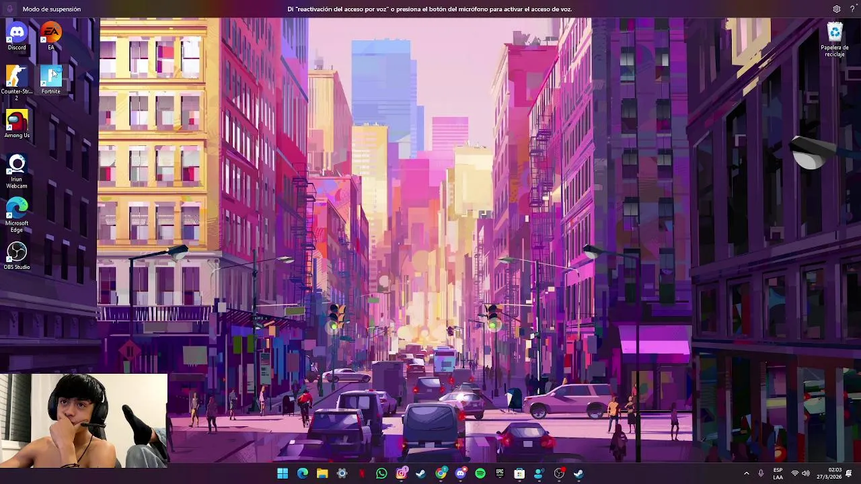Open the Wi-Fi network flyout
This screenshot has height=484, width=861.
(x=795, y=473)
